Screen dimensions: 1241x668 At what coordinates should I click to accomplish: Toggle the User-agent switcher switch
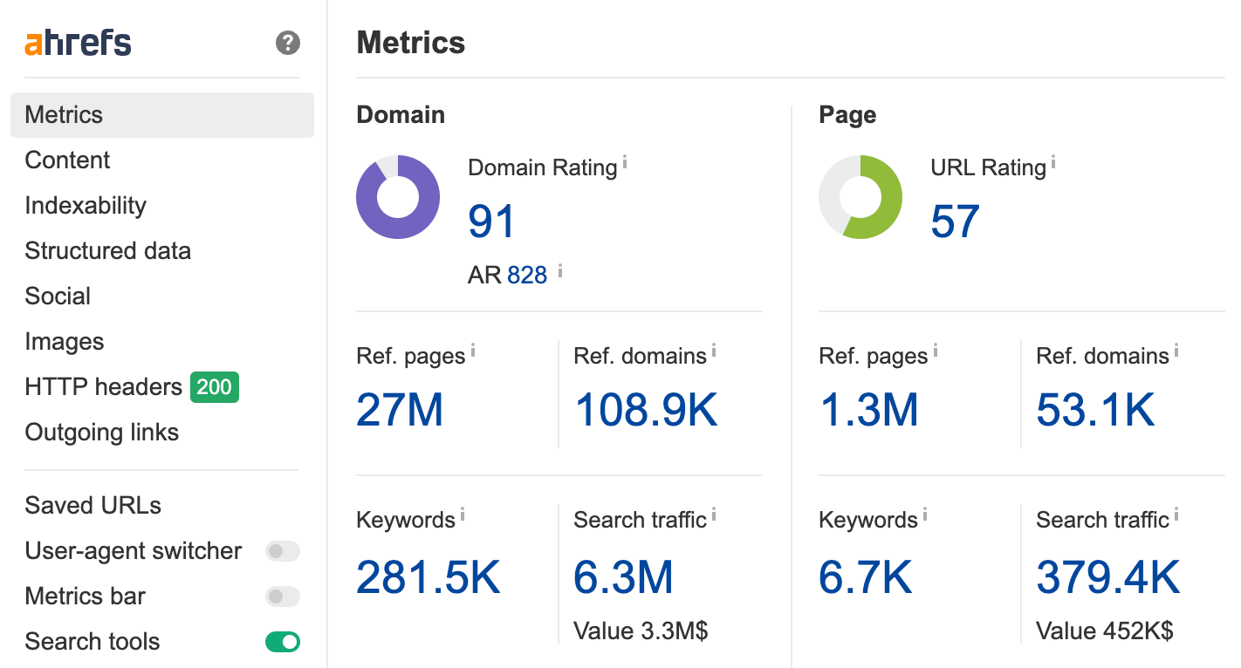click(x=283, y=551)
